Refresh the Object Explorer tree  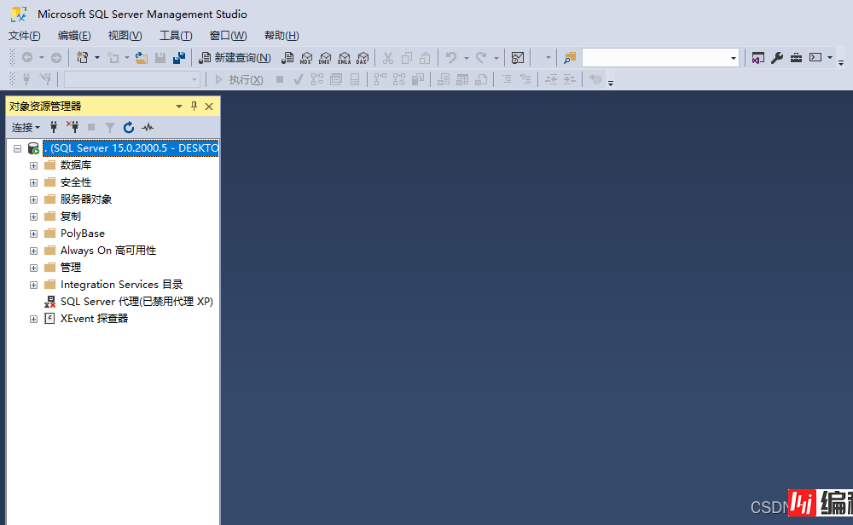click(128, 127)
